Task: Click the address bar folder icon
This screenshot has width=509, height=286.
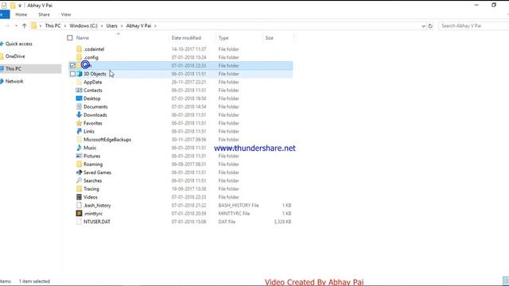Action: [x=34, y=26]
